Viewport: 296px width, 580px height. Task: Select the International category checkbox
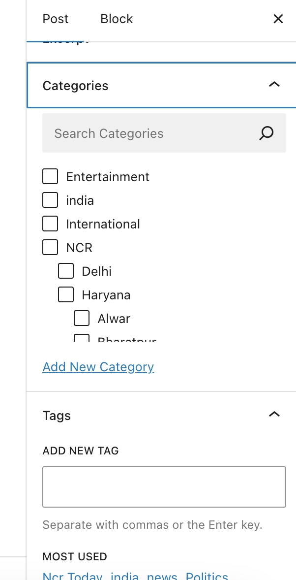[x=50, y=224]
